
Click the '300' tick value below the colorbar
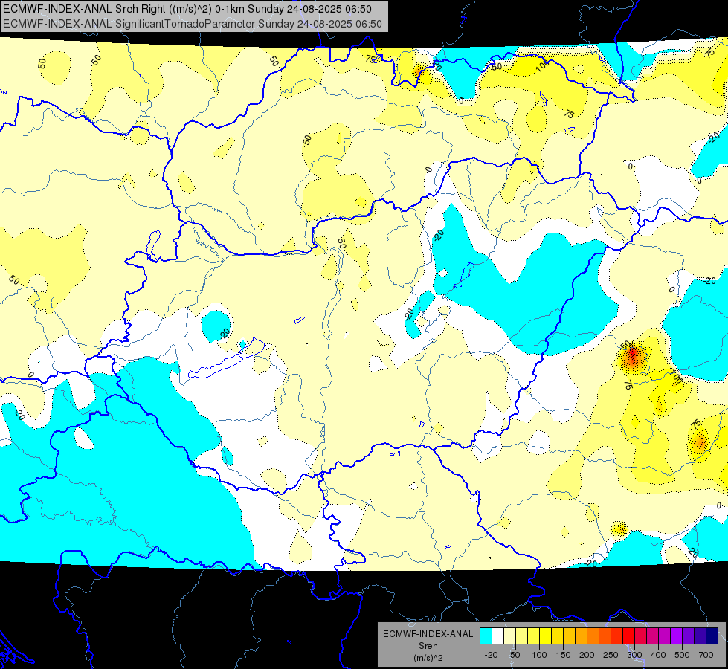[635, 655]
